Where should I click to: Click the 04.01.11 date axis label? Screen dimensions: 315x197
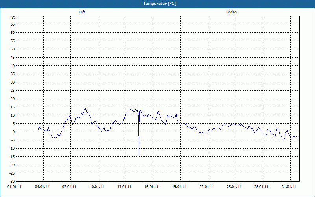pos(42,186)
